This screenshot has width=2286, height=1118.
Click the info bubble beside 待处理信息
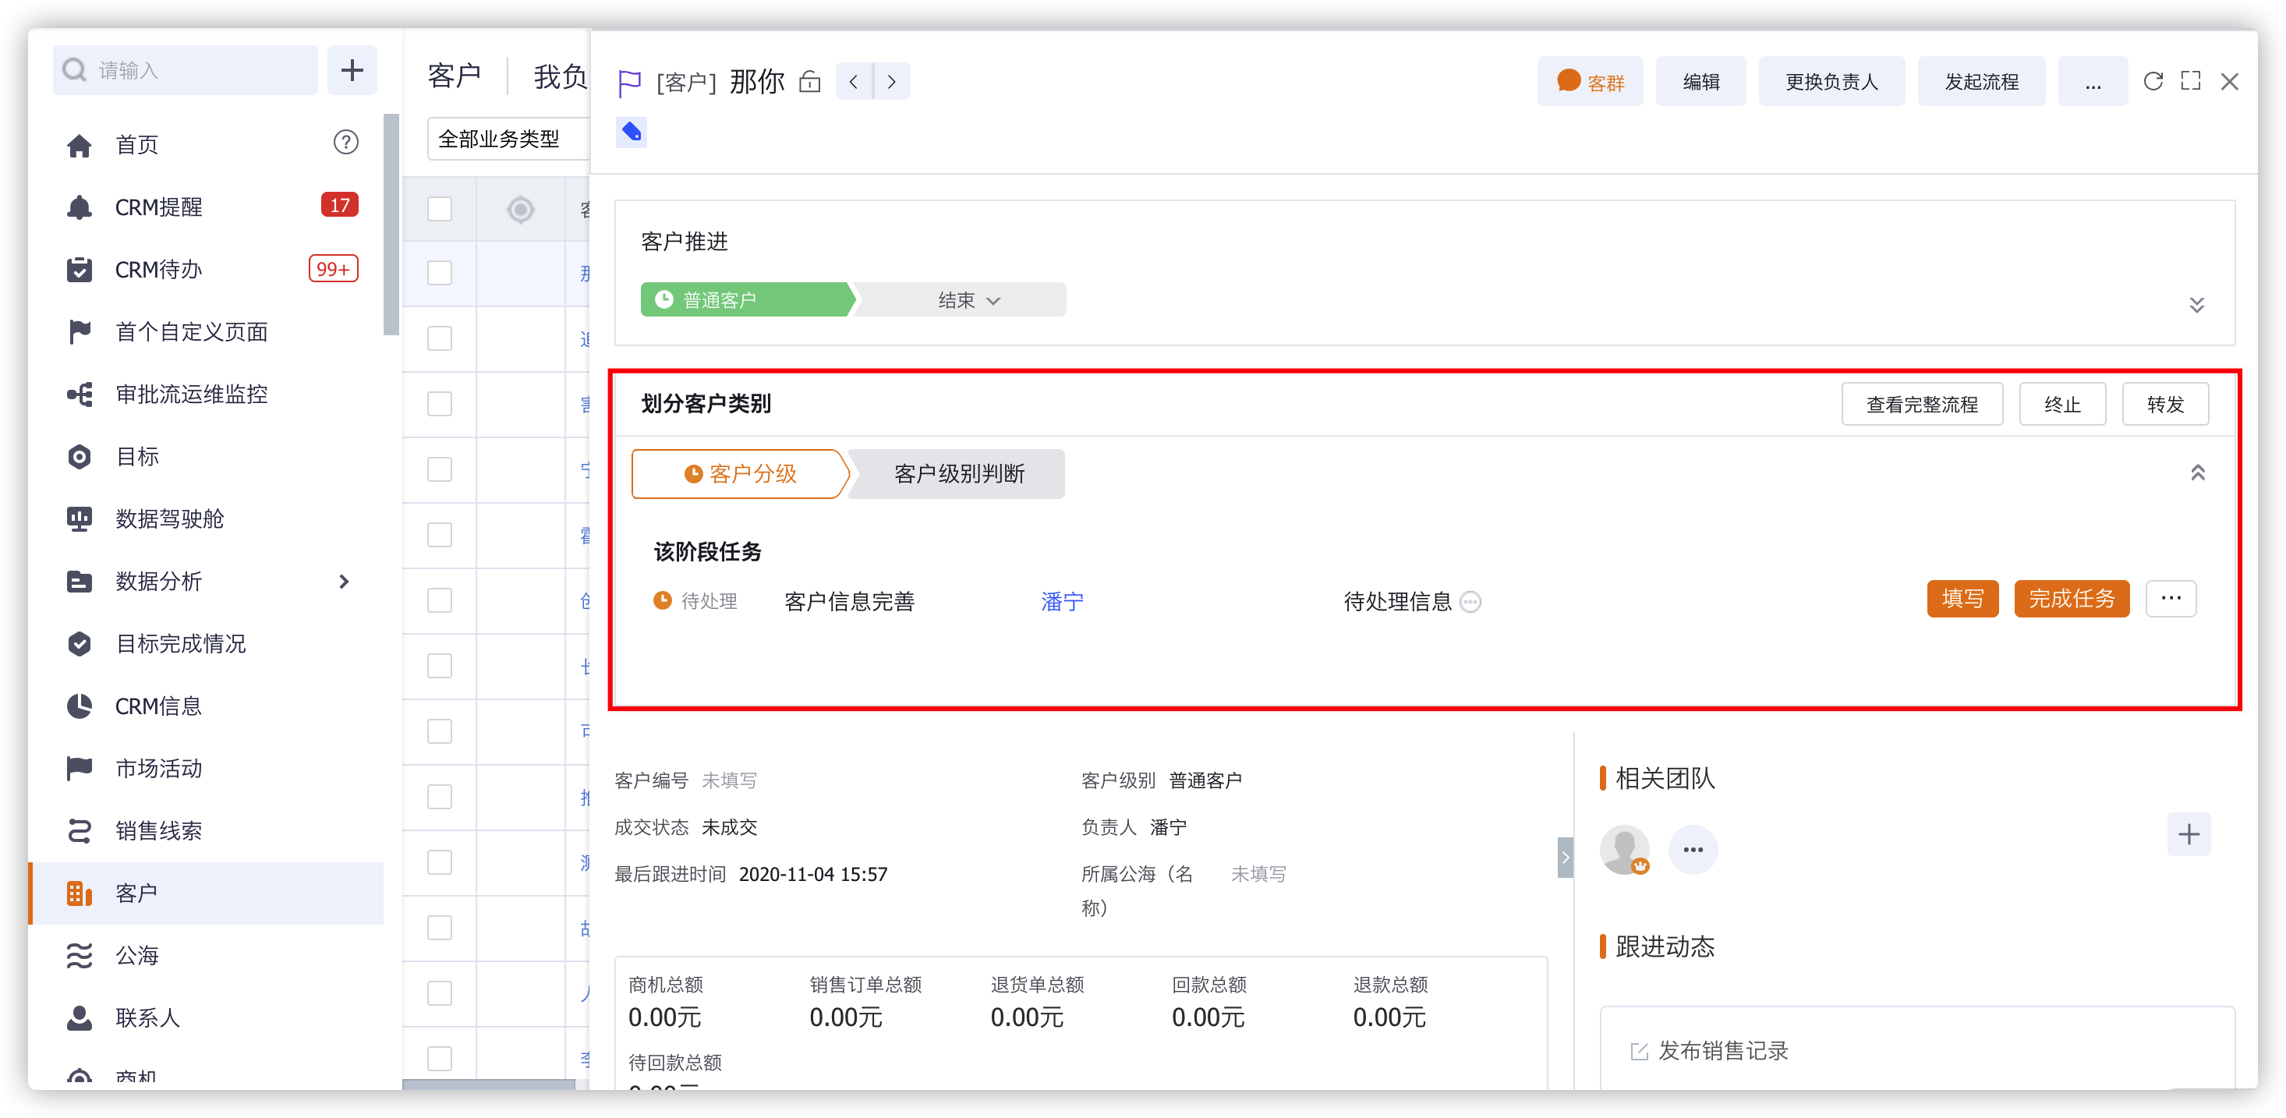point(1470,603)
